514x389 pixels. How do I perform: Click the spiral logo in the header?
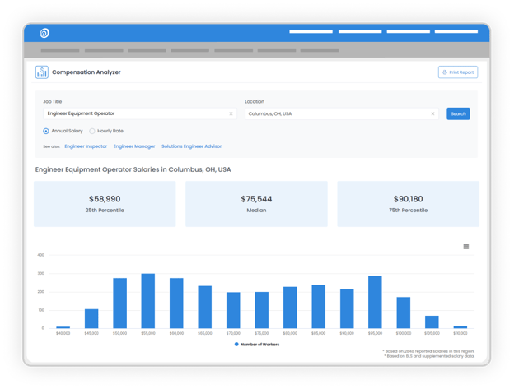tap(44, 33)
